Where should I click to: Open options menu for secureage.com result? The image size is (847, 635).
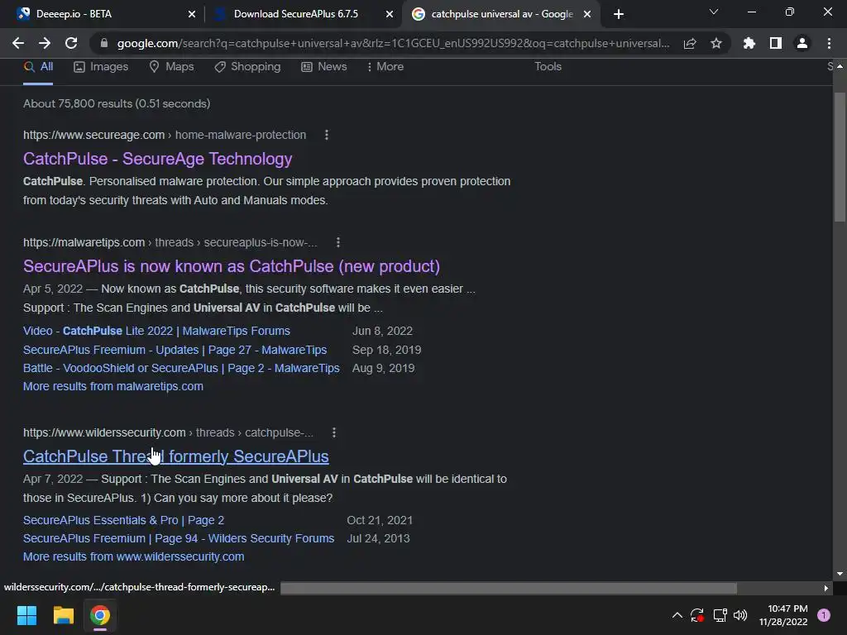(x=326, y=135)
